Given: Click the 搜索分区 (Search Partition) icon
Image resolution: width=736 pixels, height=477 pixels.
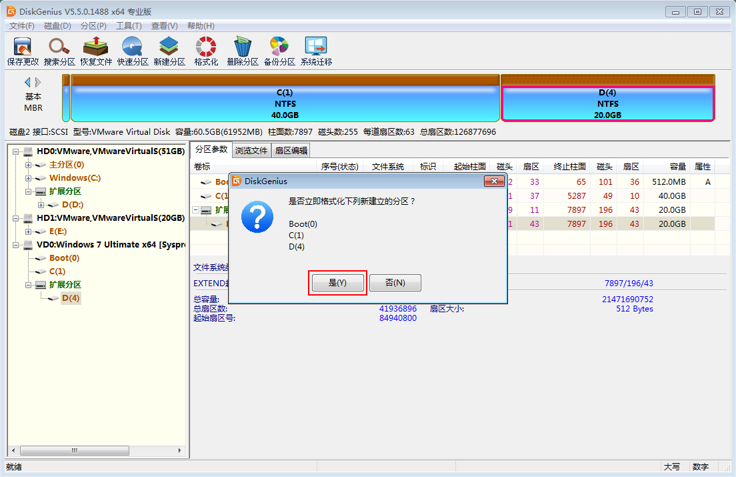Looking at the screenshot, I should (59, 51).
